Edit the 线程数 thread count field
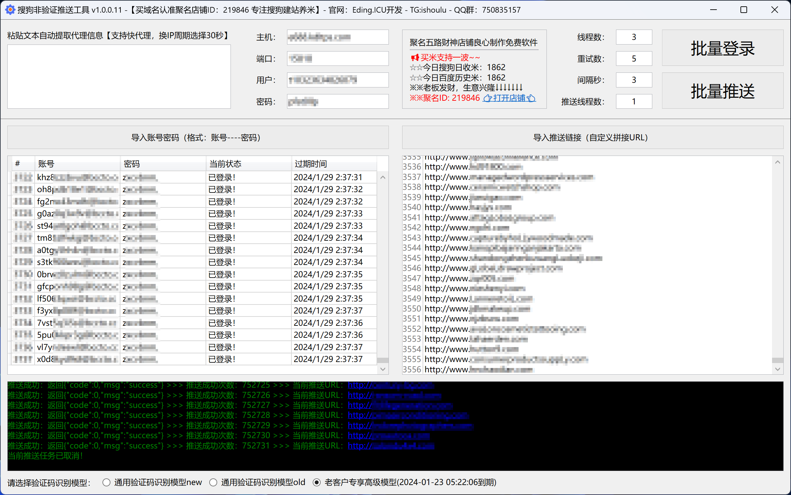The width and height of the screenshot is (791, 495). (x=634, y=37)
